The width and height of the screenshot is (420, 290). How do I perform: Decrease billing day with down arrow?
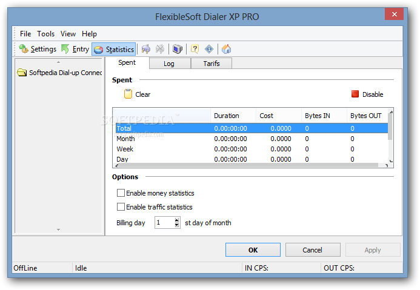(x=177, y=225)
